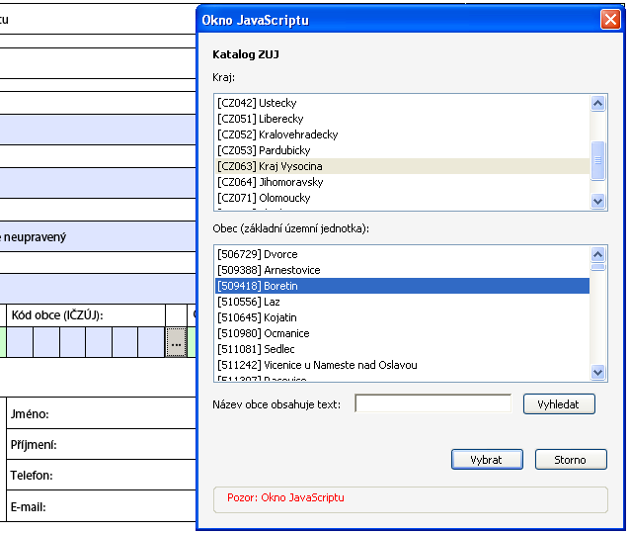Click the Kraj list scrollbar thumb
This screenshot has height=533, width=629.
[597, 160]
